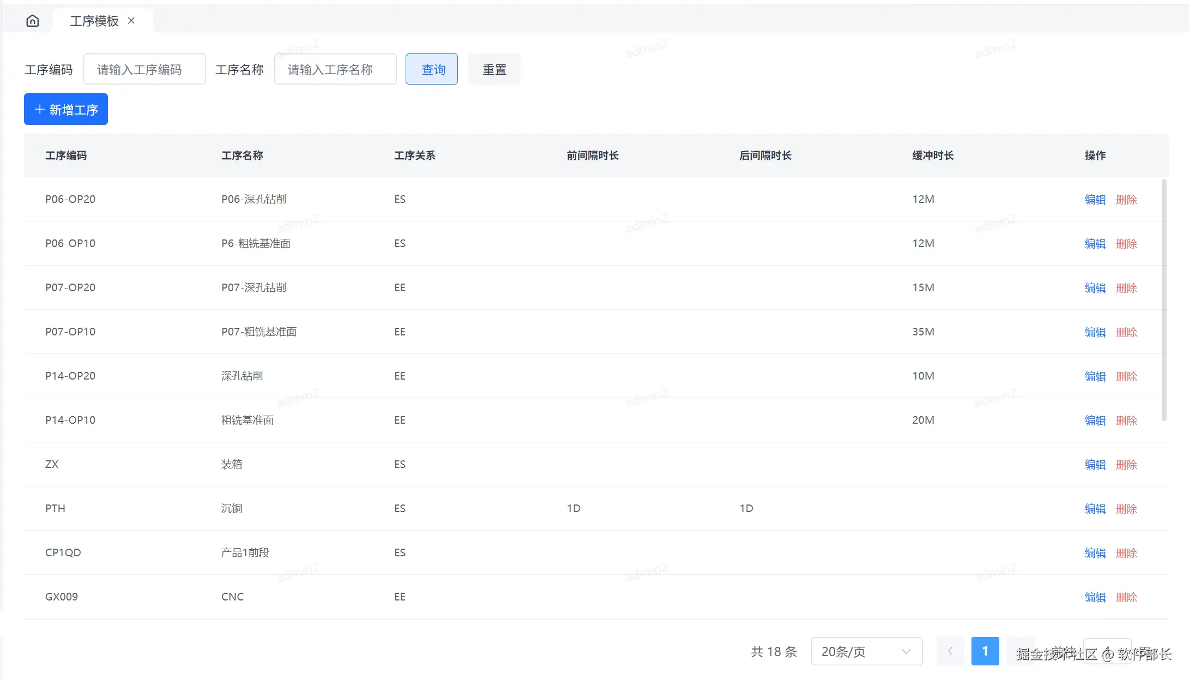This screenshot has height=679, width=1189.
Task: Edit the P06-OP20 row
Action: [1095, 200]
